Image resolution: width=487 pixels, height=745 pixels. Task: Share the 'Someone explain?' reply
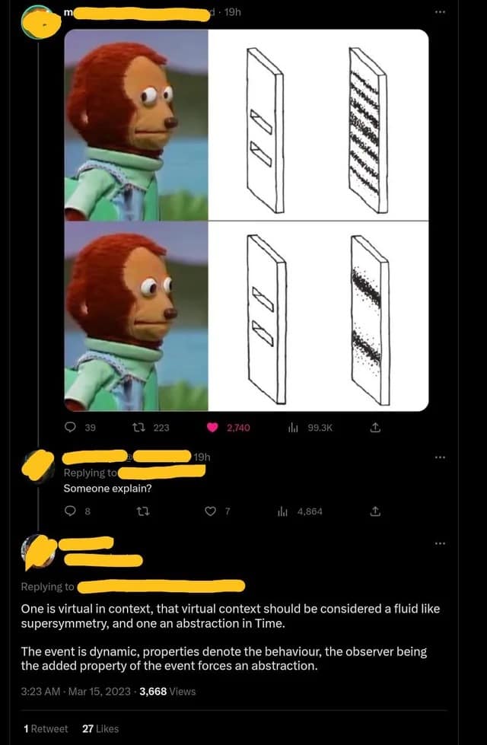[x=375, y=511]
